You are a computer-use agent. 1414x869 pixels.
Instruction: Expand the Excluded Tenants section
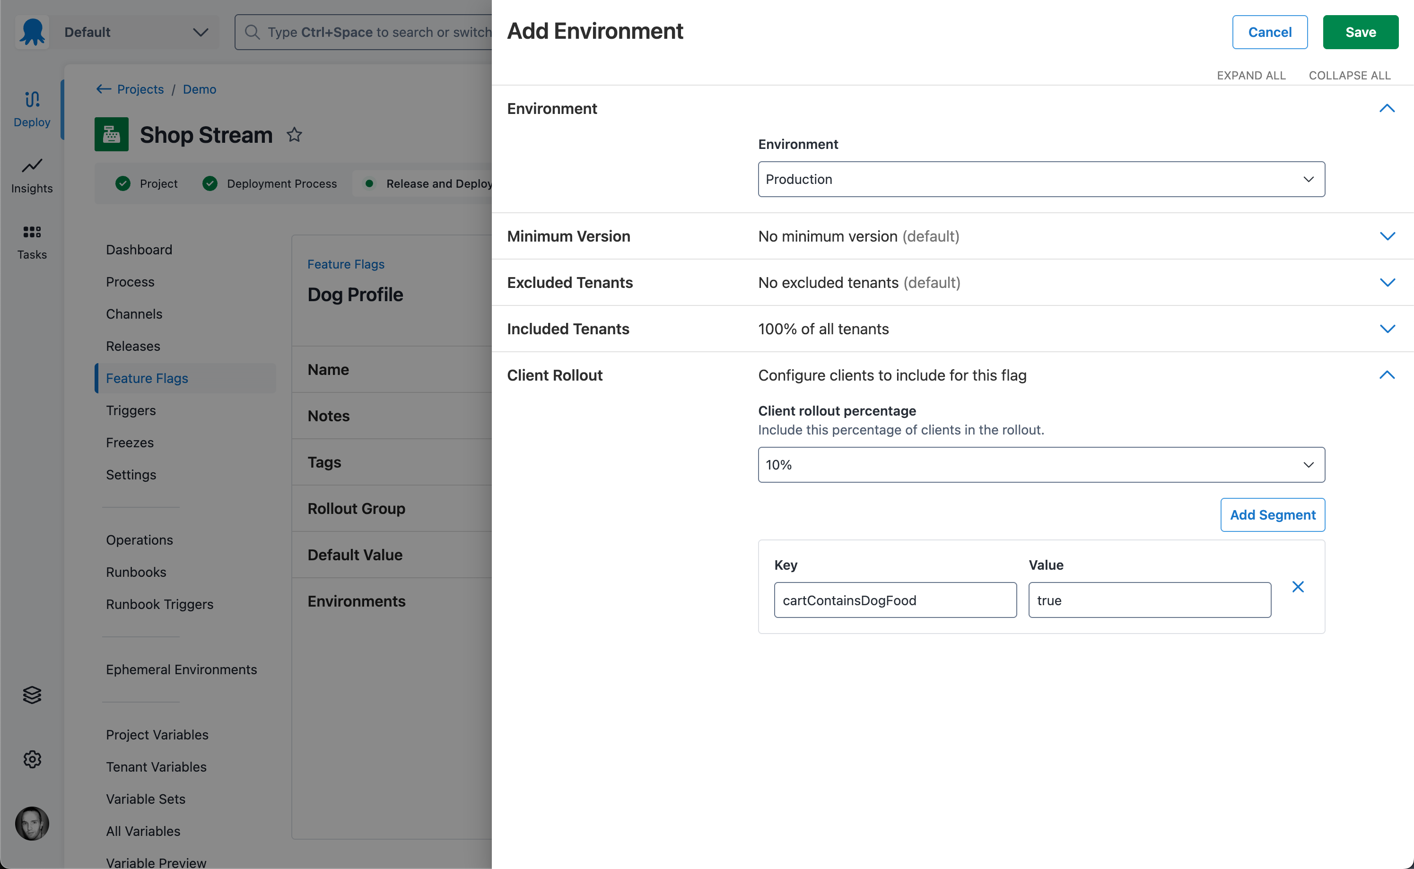(x=1387, y=283)
